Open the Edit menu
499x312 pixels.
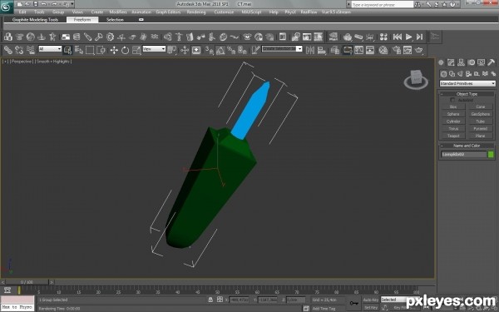click(22, 12)
